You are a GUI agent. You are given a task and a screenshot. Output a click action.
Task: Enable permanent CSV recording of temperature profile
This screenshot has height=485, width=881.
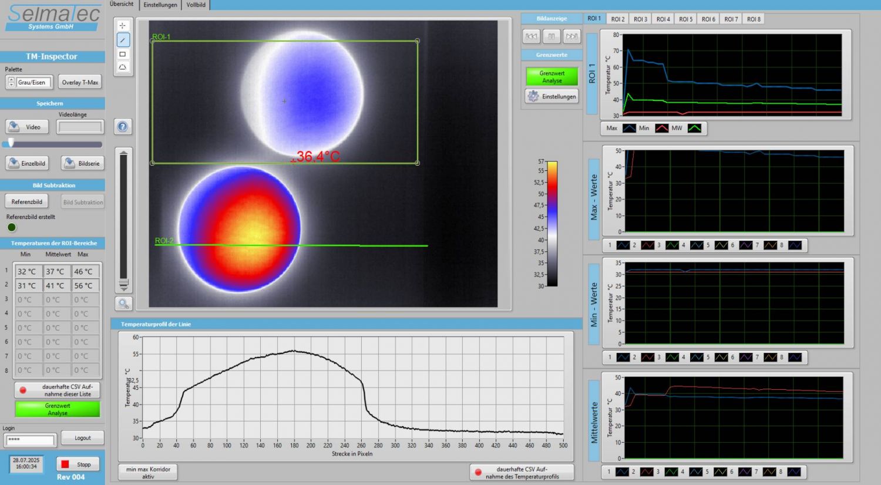tap(522, 473)
